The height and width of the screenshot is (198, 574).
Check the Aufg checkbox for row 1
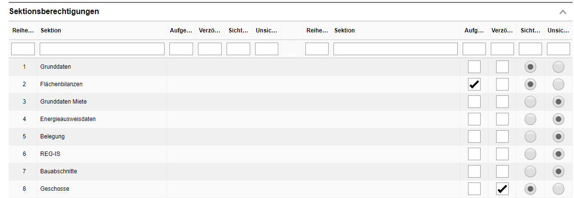pyautogui.click(x=474, y=67)
